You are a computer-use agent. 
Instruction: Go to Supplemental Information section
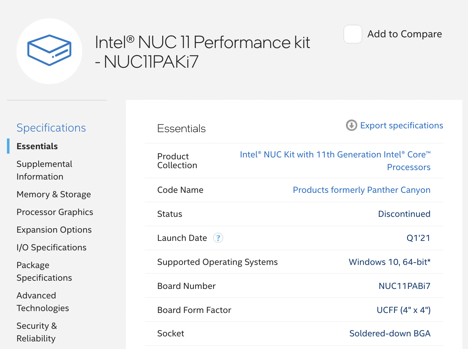click(x=44, y=170)
